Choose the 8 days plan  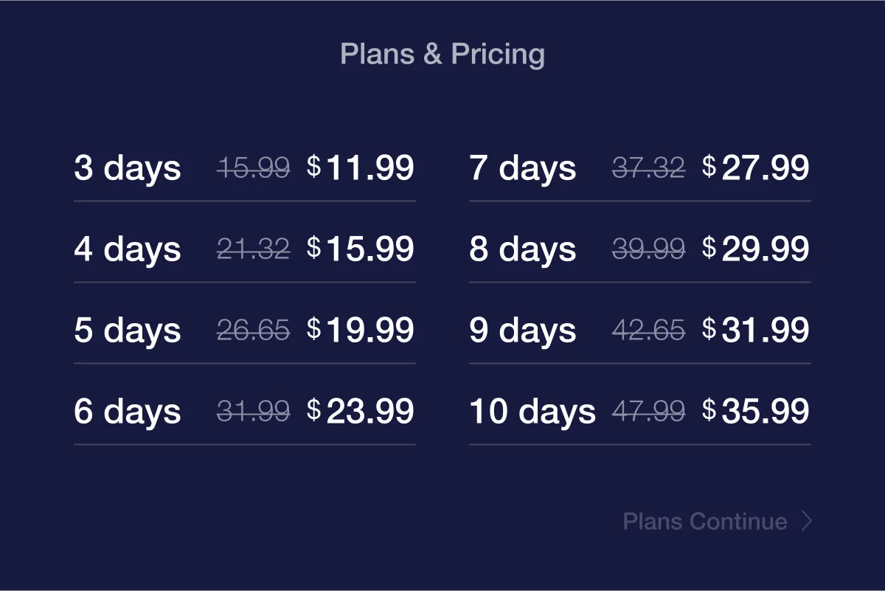pyautogui.click(x=639, y=249)
